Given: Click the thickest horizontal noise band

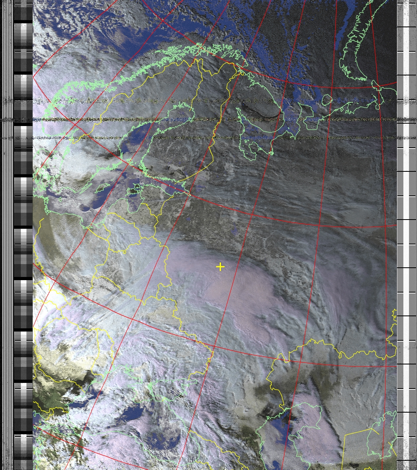Looking at the screenshot, I should pos(200,120).
